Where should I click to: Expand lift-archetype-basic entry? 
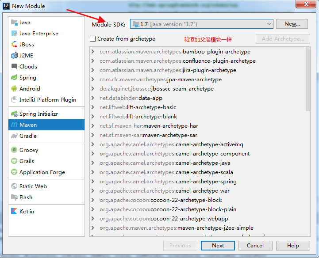pos(93,107)
